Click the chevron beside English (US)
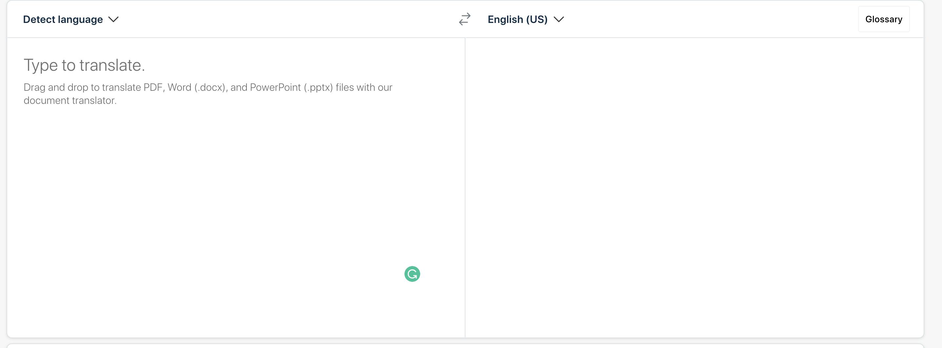The height and width of the screenshot is (348, 942). coord(559,19)
